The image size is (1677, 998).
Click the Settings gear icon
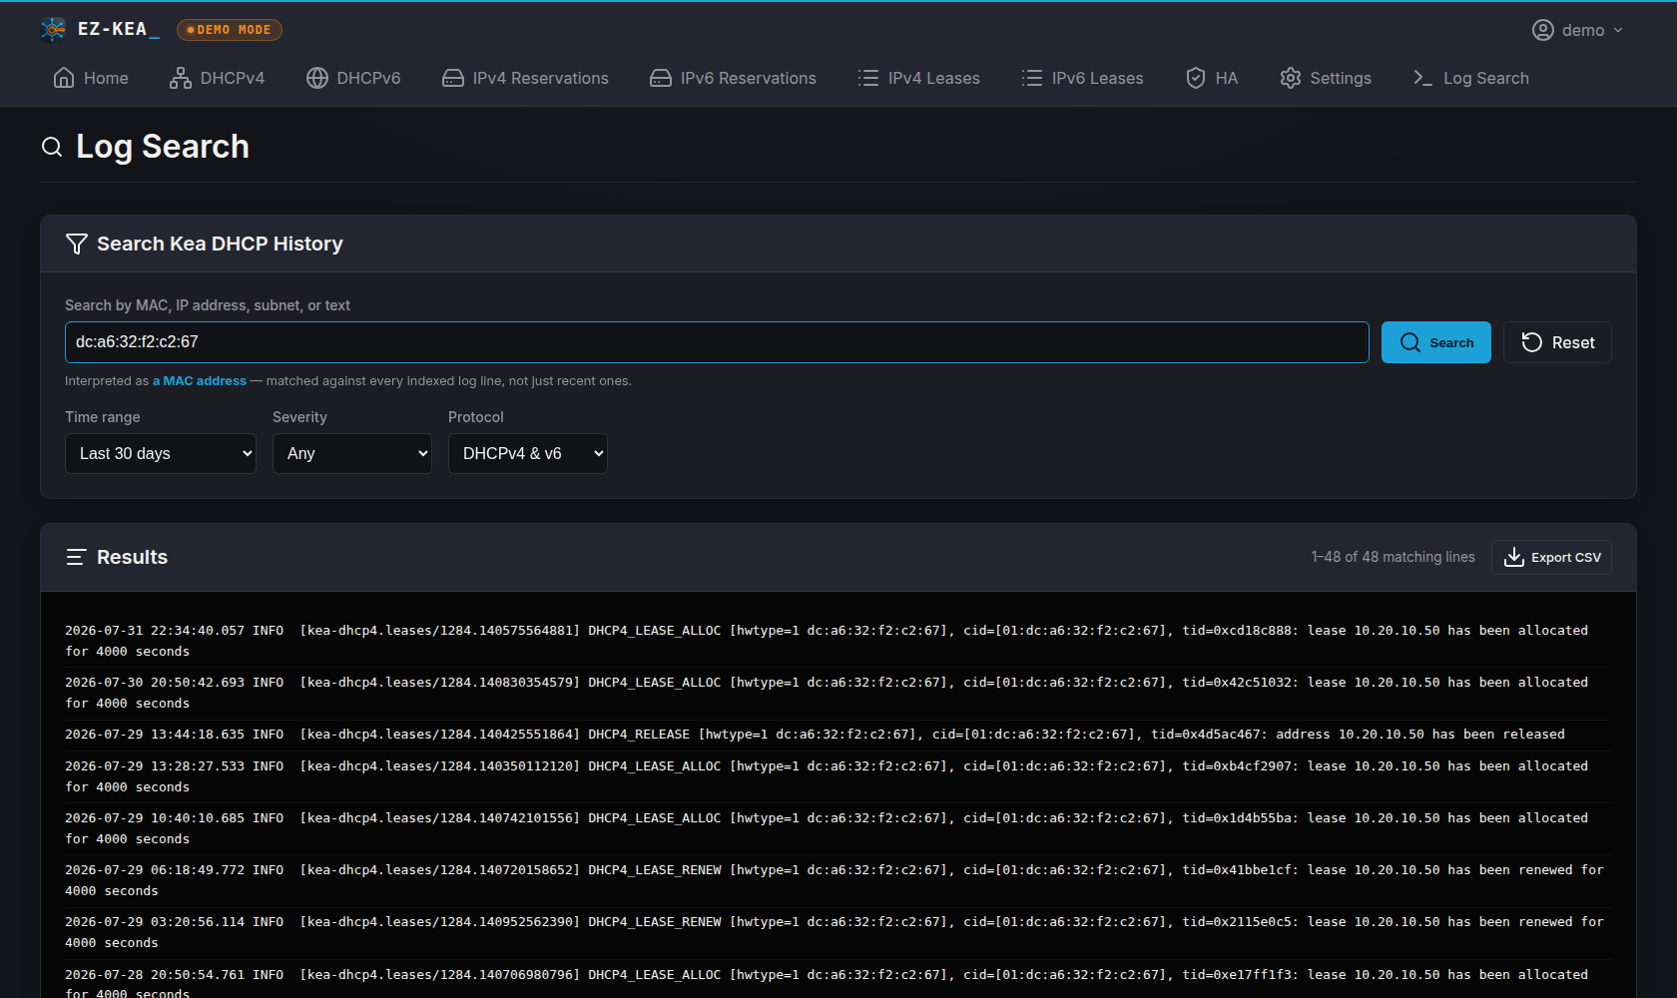click(1291, 78)
